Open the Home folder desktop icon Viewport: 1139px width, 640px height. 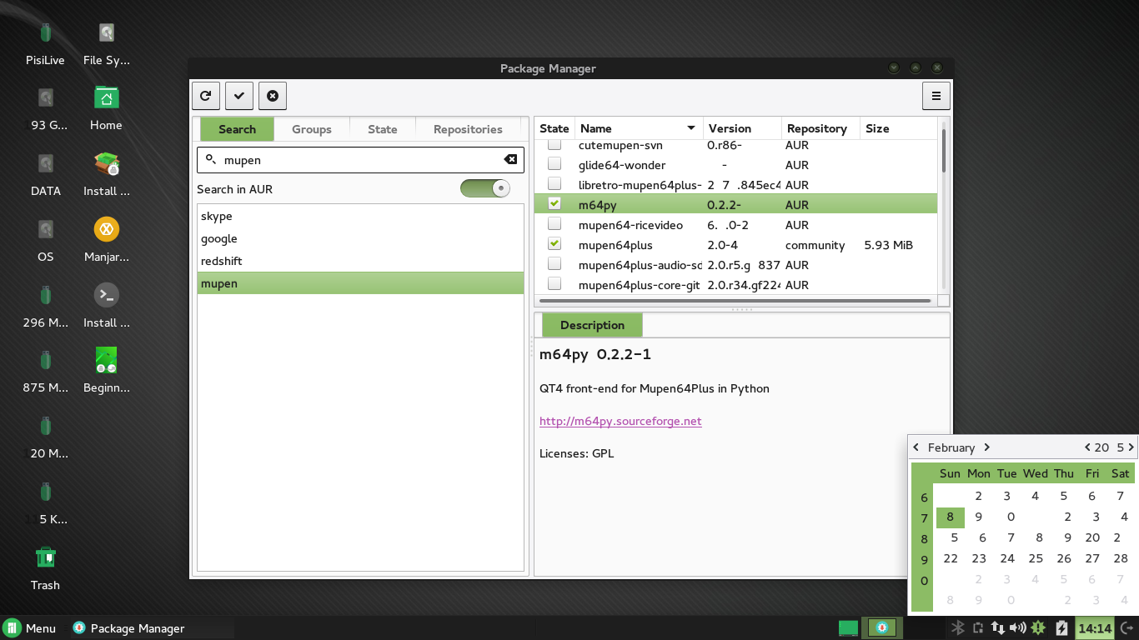(x=107, y=108)
